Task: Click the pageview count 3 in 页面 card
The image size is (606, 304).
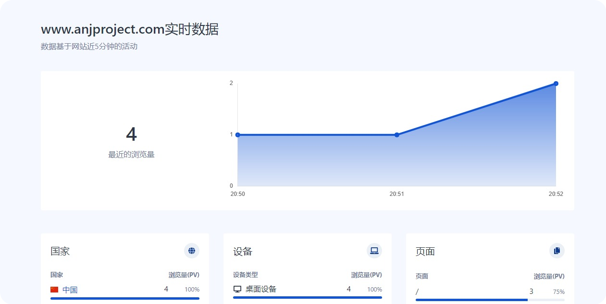Action: [531, 292]
